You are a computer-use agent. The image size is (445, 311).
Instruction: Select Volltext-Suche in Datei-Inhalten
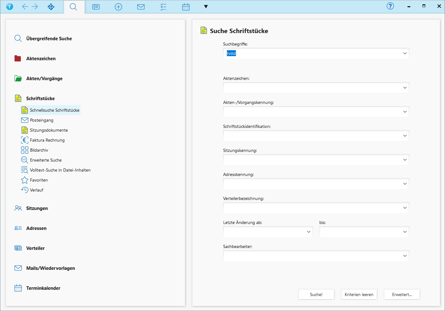60,170
